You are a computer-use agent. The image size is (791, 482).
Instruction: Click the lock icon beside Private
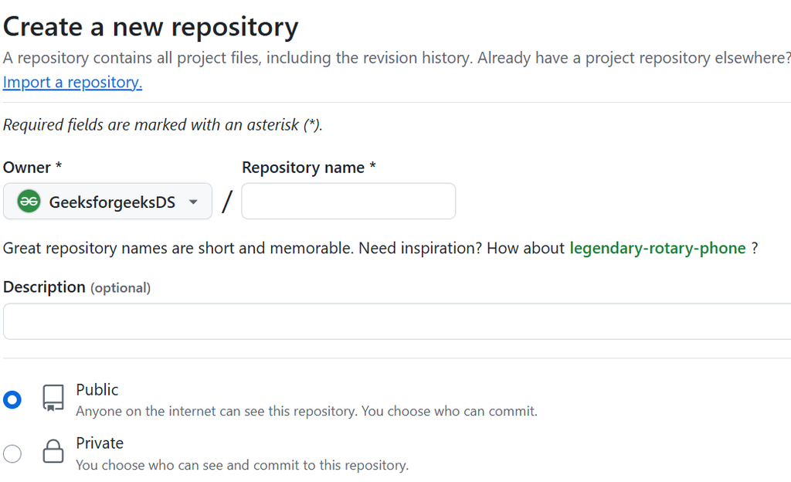coord(53,452)
